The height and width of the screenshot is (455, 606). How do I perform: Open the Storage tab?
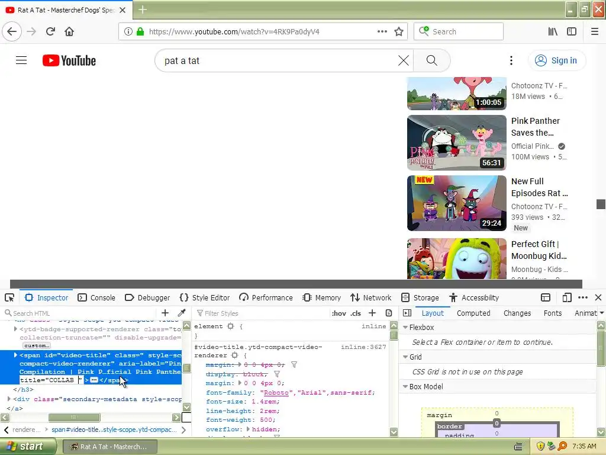pyautogui.click(x=420, y=297)
